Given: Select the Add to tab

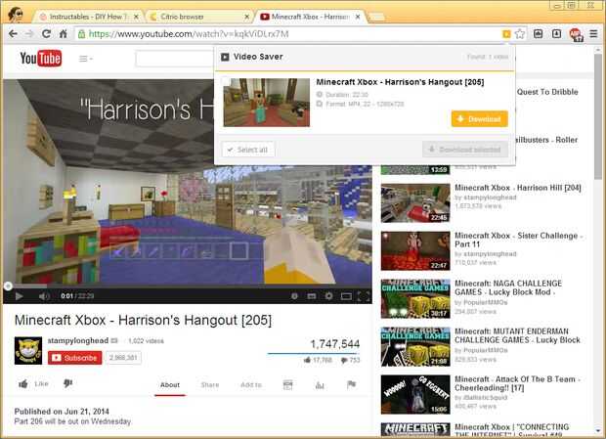Looking at the screenshot, I should click(251, 385).
